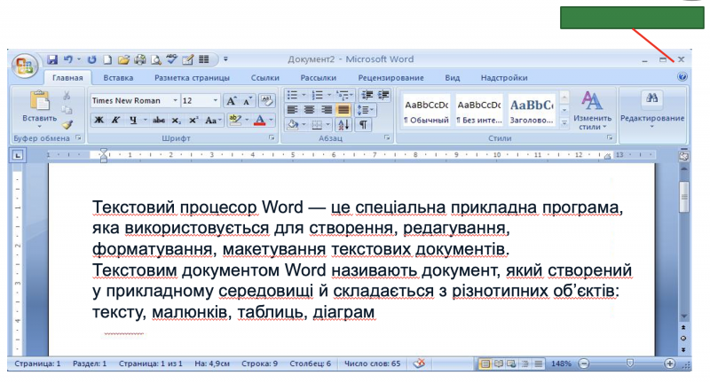Open the Times New Roman font dropdown
710x383 pixels.
[x=175, y=100]
